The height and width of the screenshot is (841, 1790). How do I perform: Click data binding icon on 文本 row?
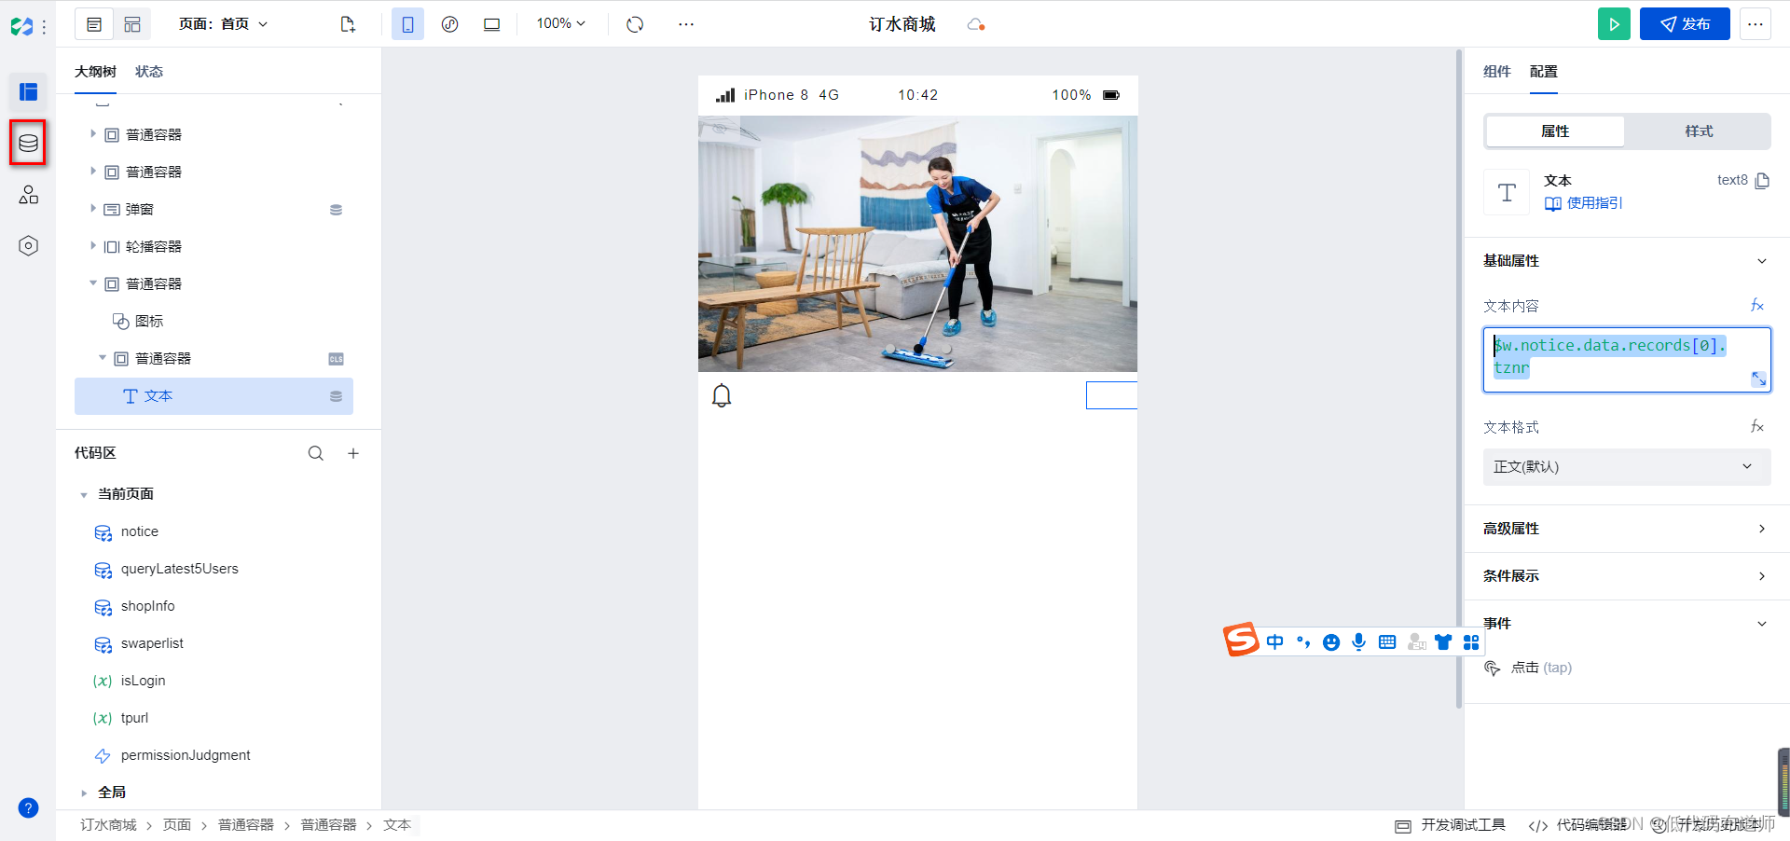click(336, 396)
